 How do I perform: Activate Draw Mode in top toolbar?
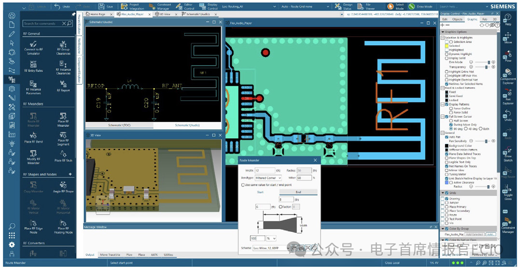(421, 7)
